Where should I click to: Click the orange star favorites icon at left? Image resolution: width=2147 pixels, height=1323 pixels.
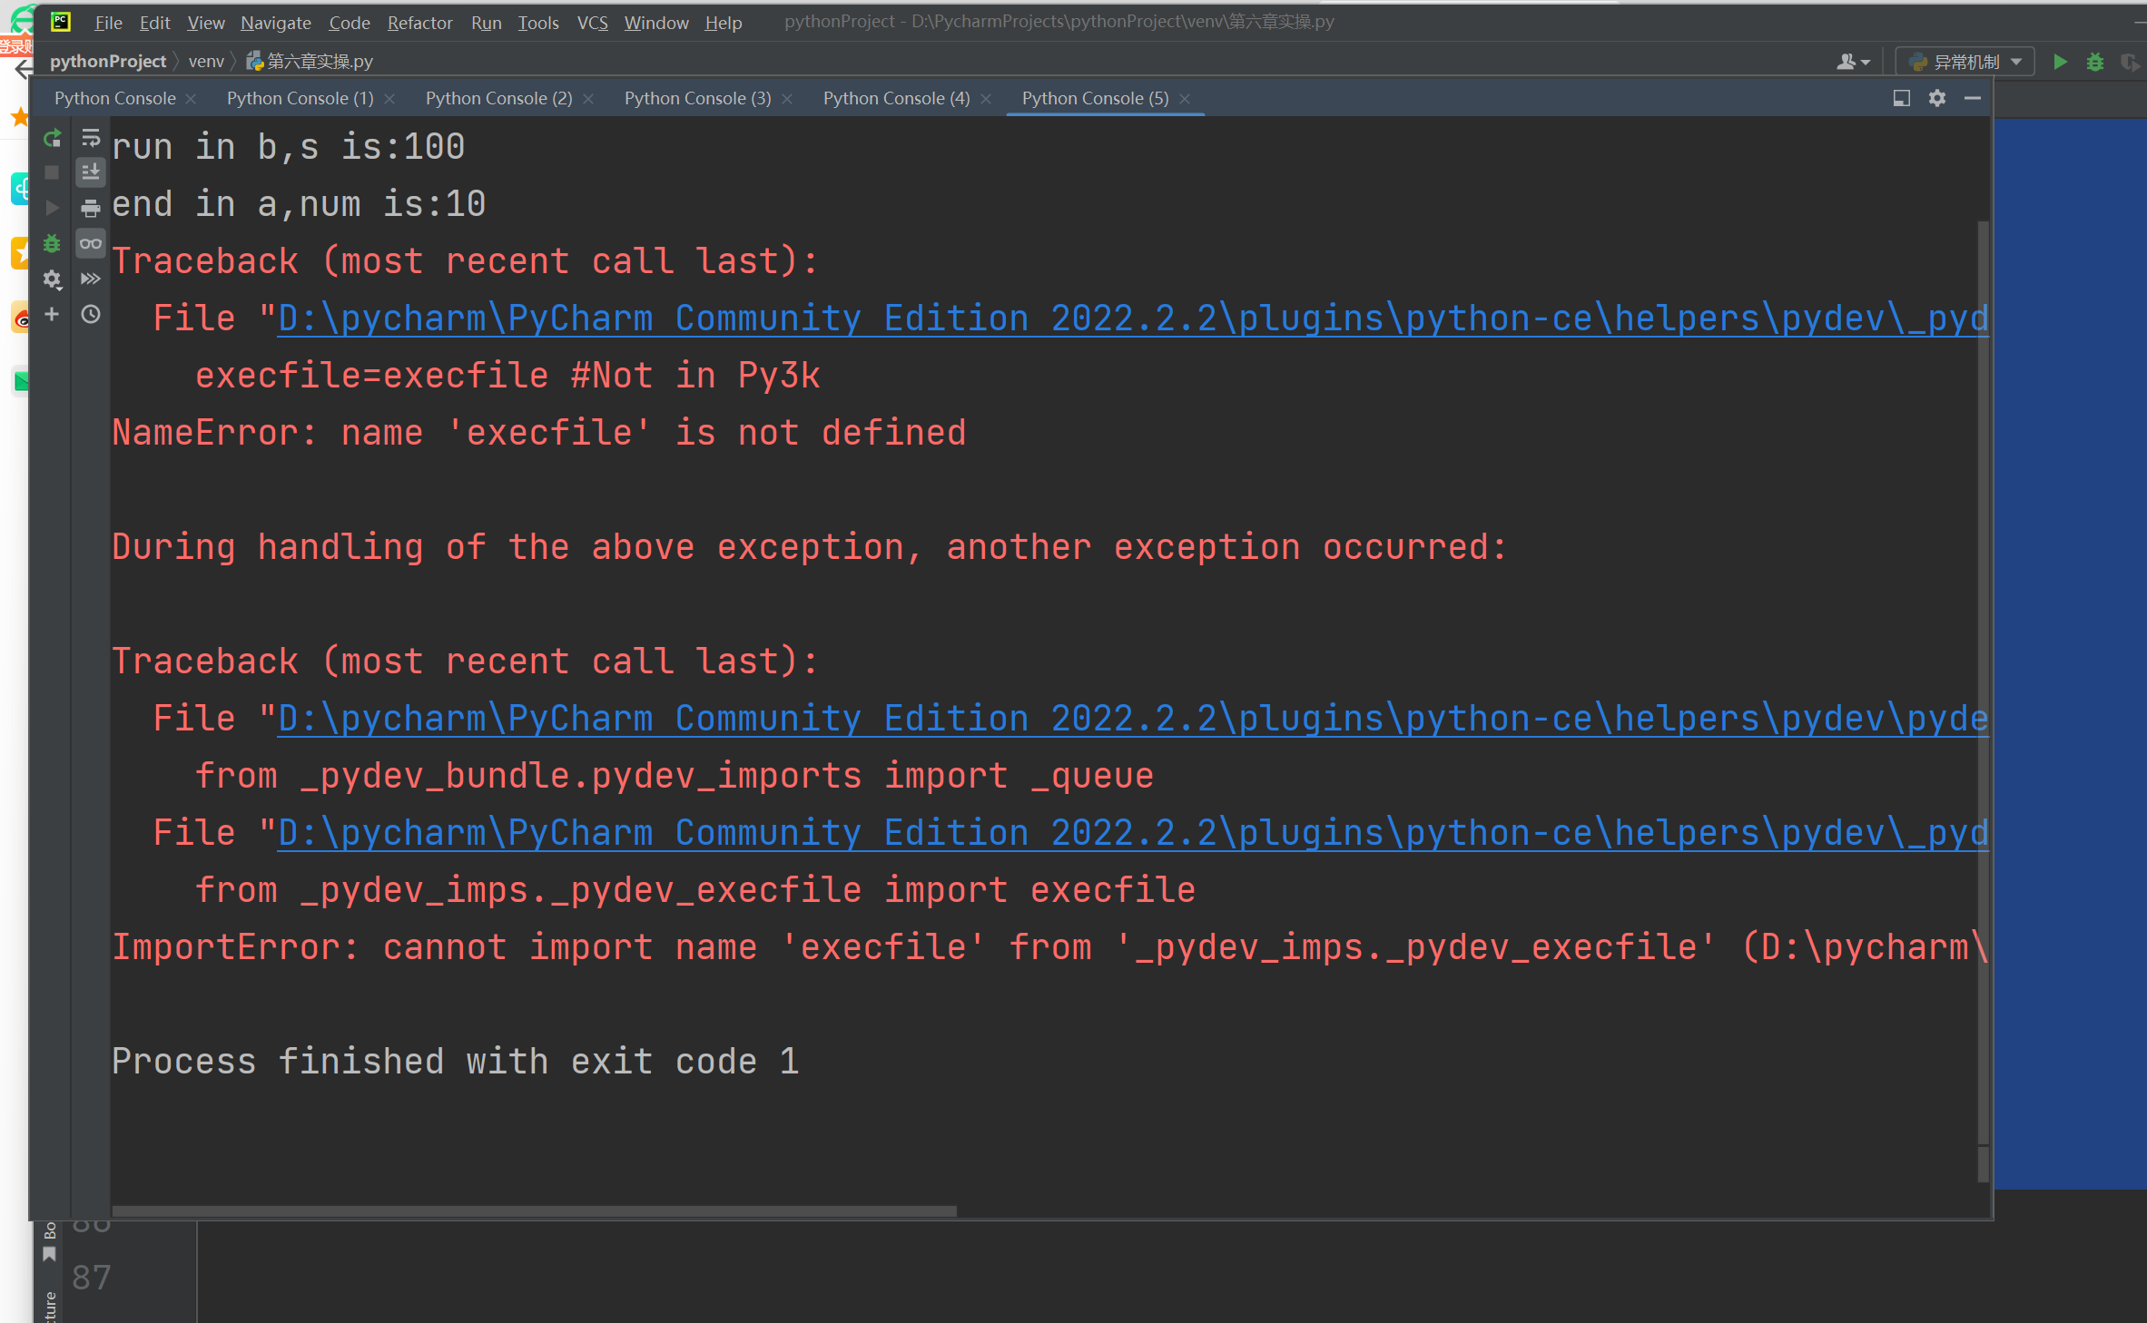point(19,116)
